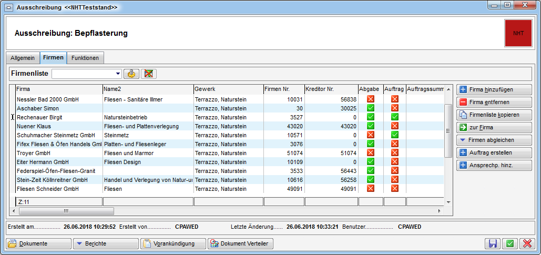Click the yellow stamp icon beside Firmenliste
This screenshot has height=255, width=541.
click(x=131, y=74)
